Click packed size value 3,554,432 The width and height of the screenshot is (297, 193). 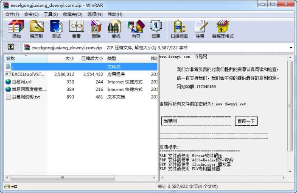coord(93,74)
